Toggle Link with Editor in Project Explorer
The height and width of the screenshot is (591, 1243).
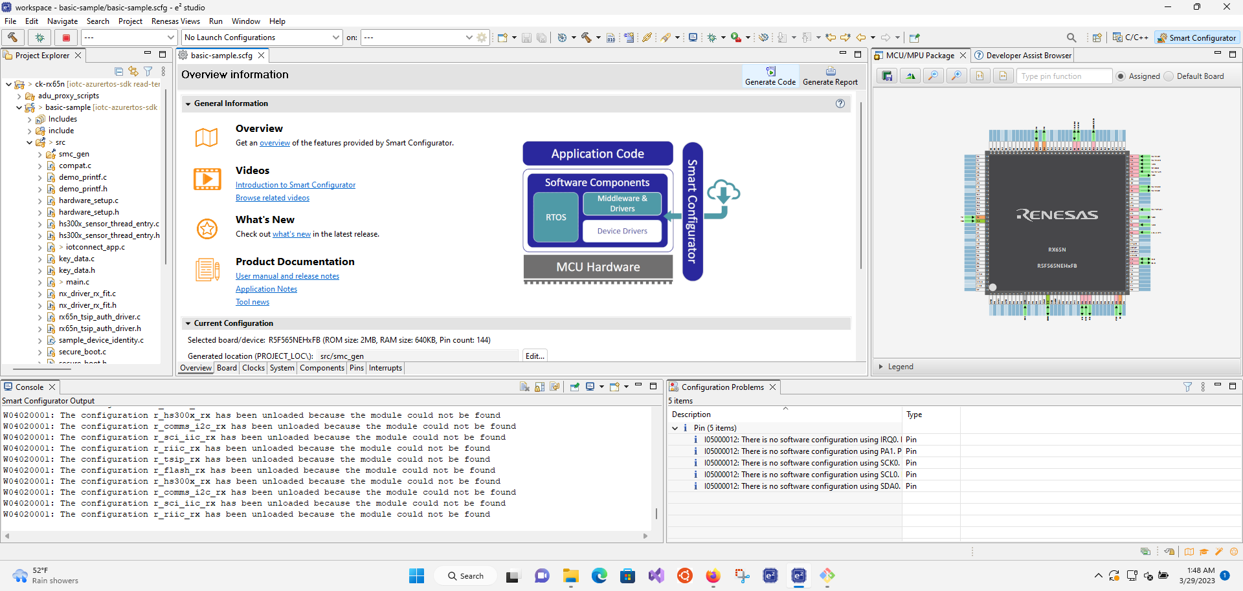(x=133, y=71)
